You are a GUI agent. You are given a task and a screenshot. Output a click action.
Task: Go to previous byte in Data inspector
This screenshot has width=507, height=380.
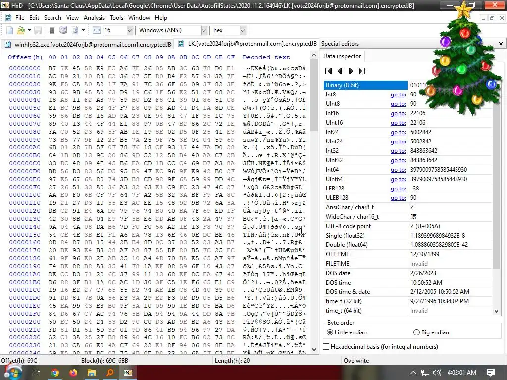click(x=340, y=71)
